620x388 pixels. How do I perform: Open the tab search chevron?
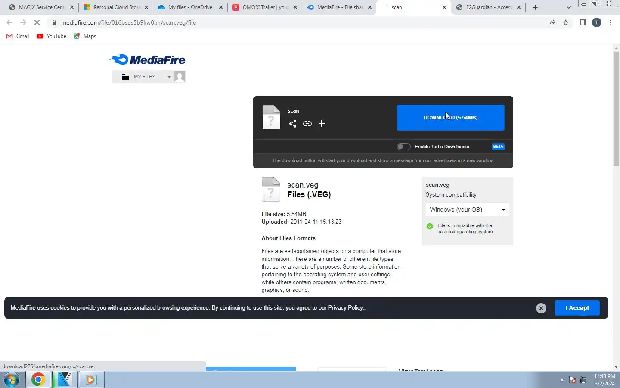pos(568,7)
